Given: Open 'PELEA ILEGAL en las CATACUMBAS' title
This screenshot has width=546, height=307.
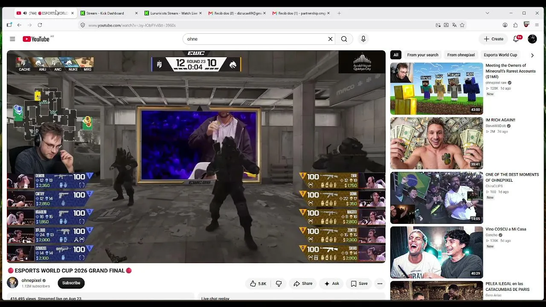Looking at the screenshot, I should 508,287.
